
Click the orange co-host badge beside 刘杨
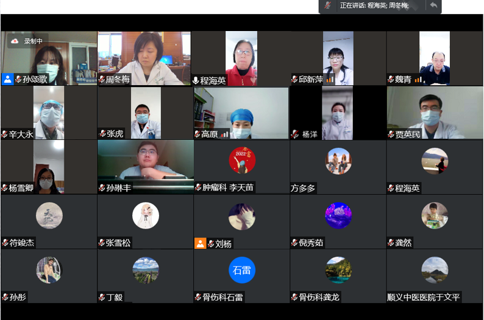tap(200, 243)
